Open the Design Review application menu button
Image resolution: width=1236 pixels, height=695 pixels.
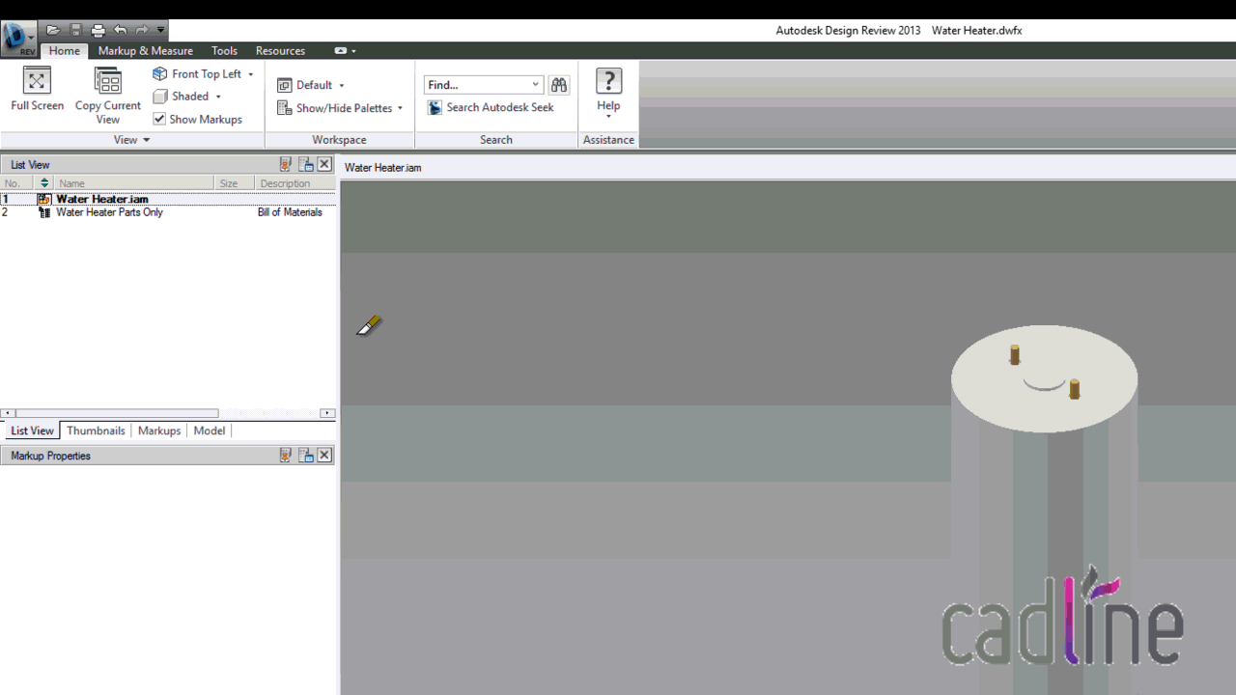[x=18, y=38]
